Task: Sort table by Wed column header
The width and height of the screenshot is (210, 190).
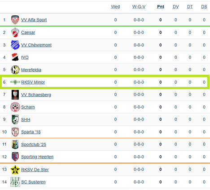Action: pos(115,7)
